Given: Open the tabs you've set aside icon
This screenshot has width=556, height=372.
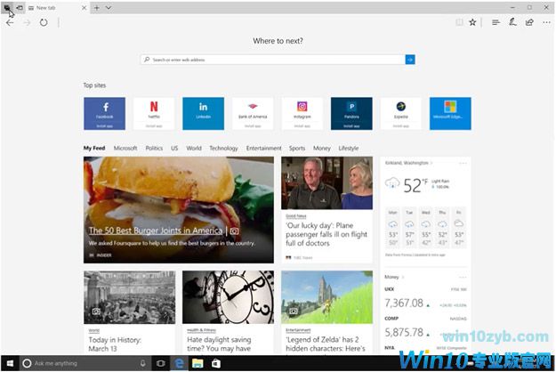Looking at the screenshot, I should (7, 8).
